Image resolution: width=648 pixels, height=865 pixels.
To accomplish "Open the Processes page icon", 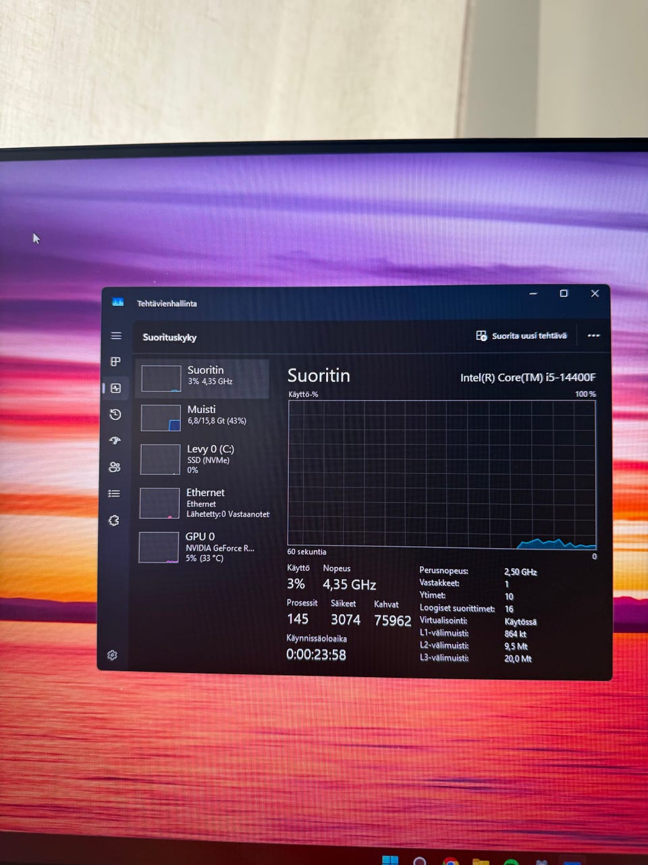I will coord(115,362).
